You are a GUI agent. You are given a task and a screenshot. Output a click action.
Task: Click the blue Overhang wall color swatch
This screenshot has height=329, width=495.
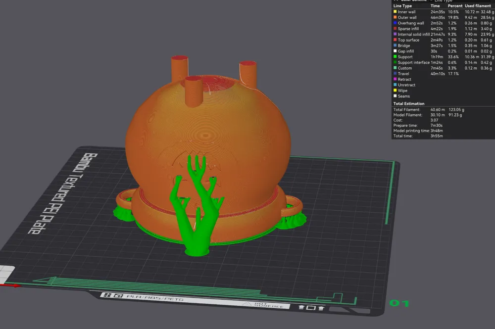coord(395,23)
